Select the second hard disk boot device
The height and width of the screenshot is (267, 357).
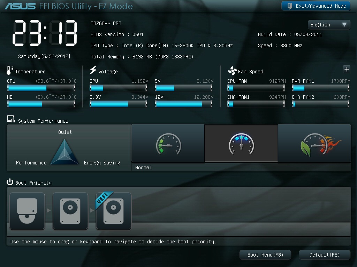coord(70,211)
